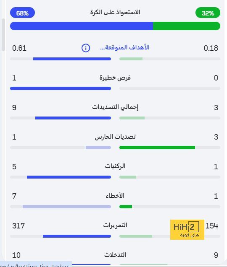Viewport: 227px width, 267px height.
Task: Click the HiHi2 yellow logo
Action: (187, 230)
